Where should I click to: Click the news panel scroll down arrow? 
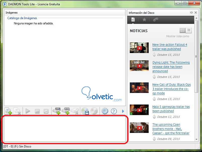[x=196, y=139]
